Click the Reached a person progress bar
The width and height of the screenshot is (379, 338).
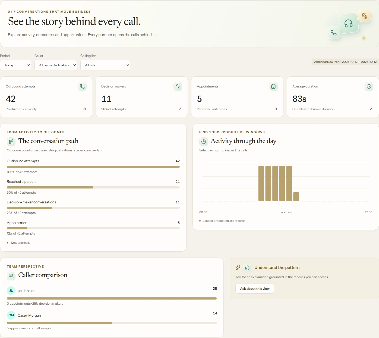tap(93, 187)
